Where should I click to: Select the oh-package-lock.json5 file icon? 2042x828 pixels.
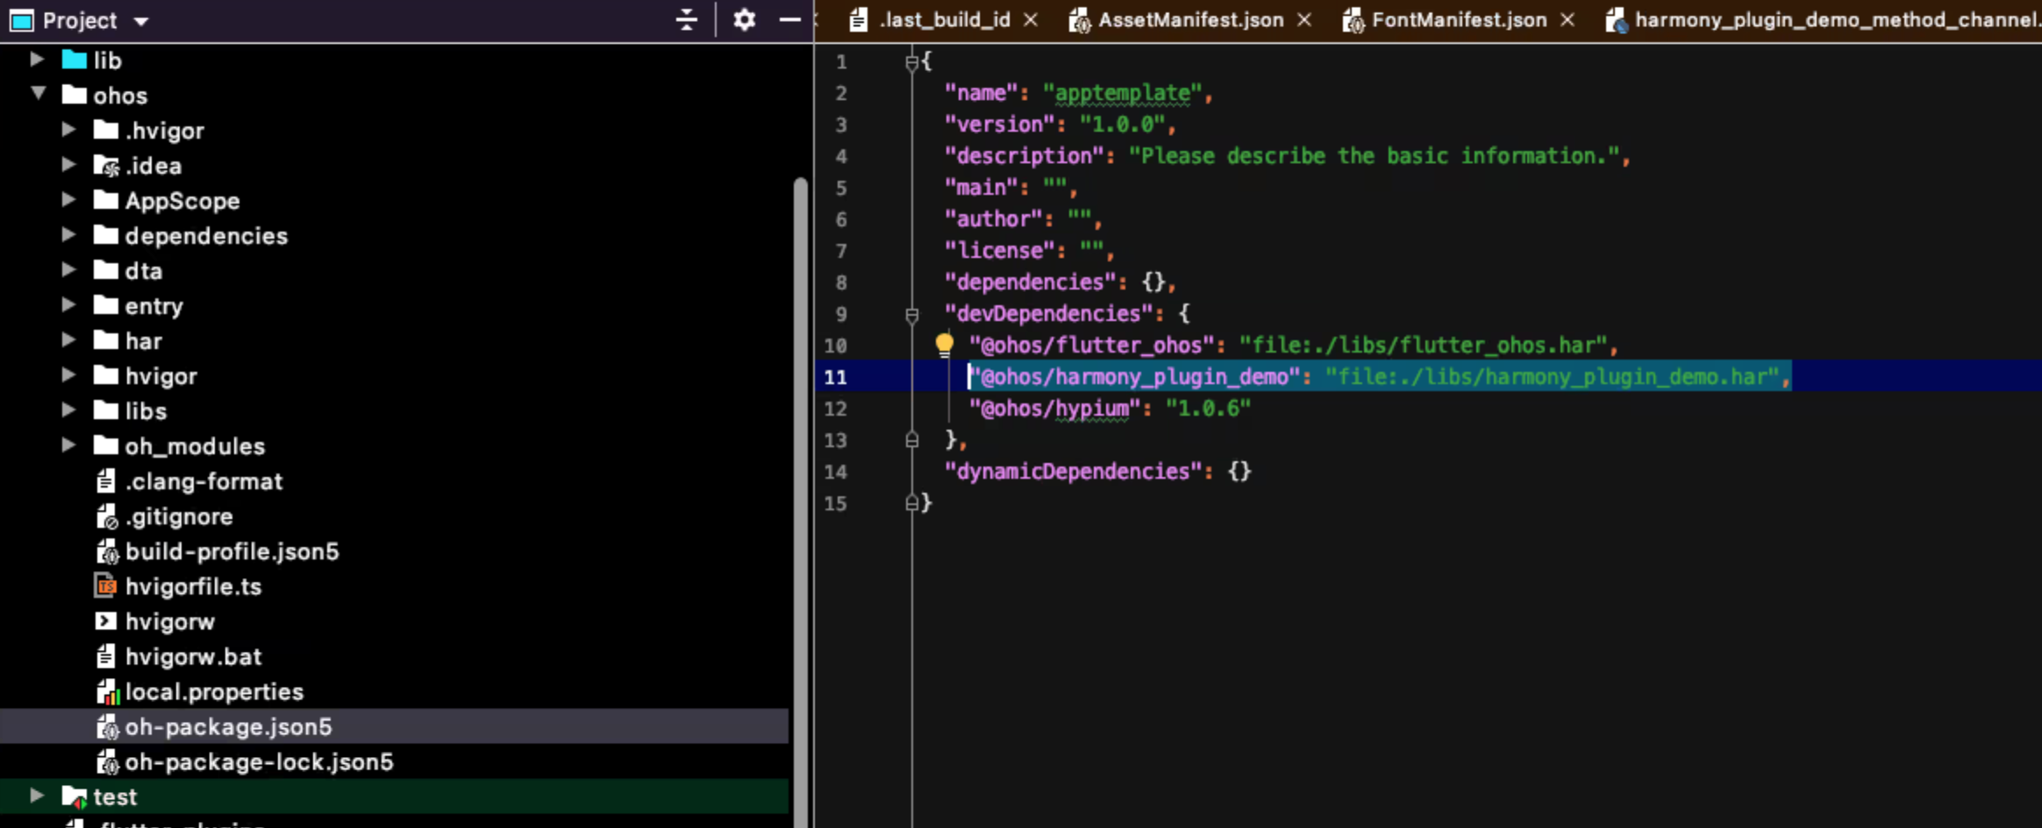pyautogui.click(x=107, y=762)
